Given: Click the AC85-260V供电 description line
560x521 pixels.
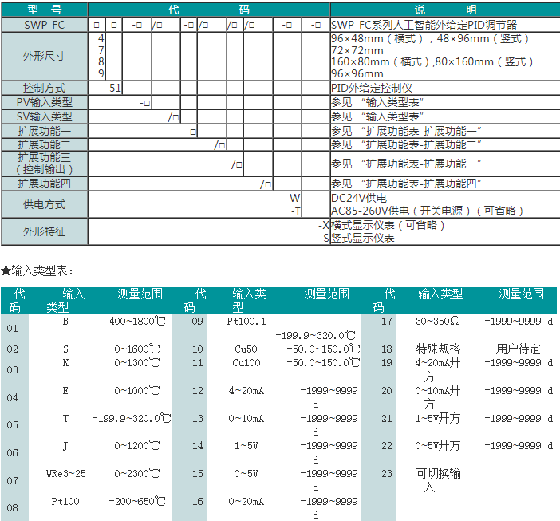Looking at the screenshot, I should [x=427, y=211].
